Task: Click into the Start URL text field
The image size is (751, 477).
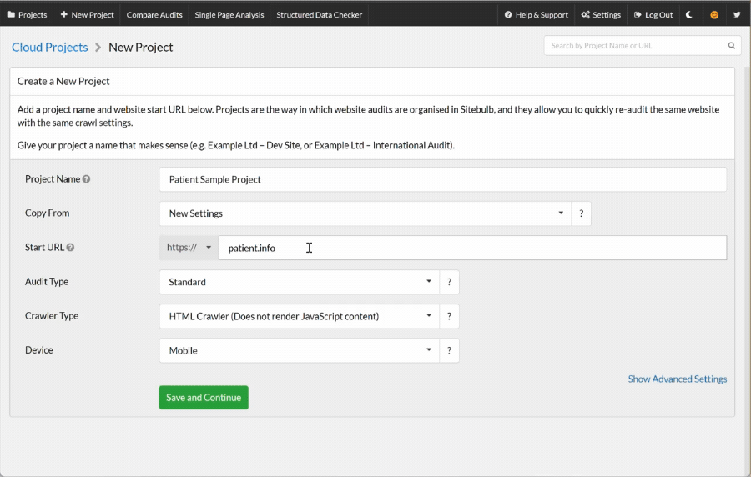Action: [473, 248]
